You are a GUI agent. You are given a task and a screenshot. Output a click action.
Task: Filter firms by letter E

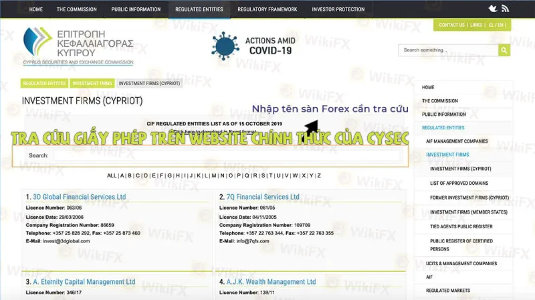(x=154, y=175)
